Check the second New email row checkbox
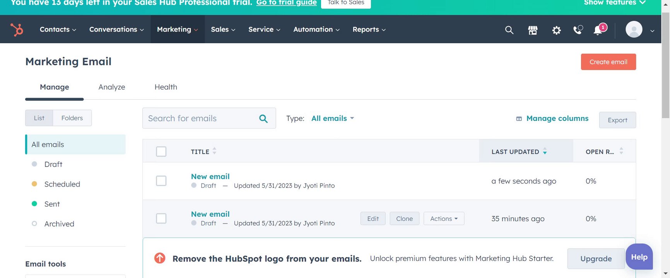 coord(161,219)
